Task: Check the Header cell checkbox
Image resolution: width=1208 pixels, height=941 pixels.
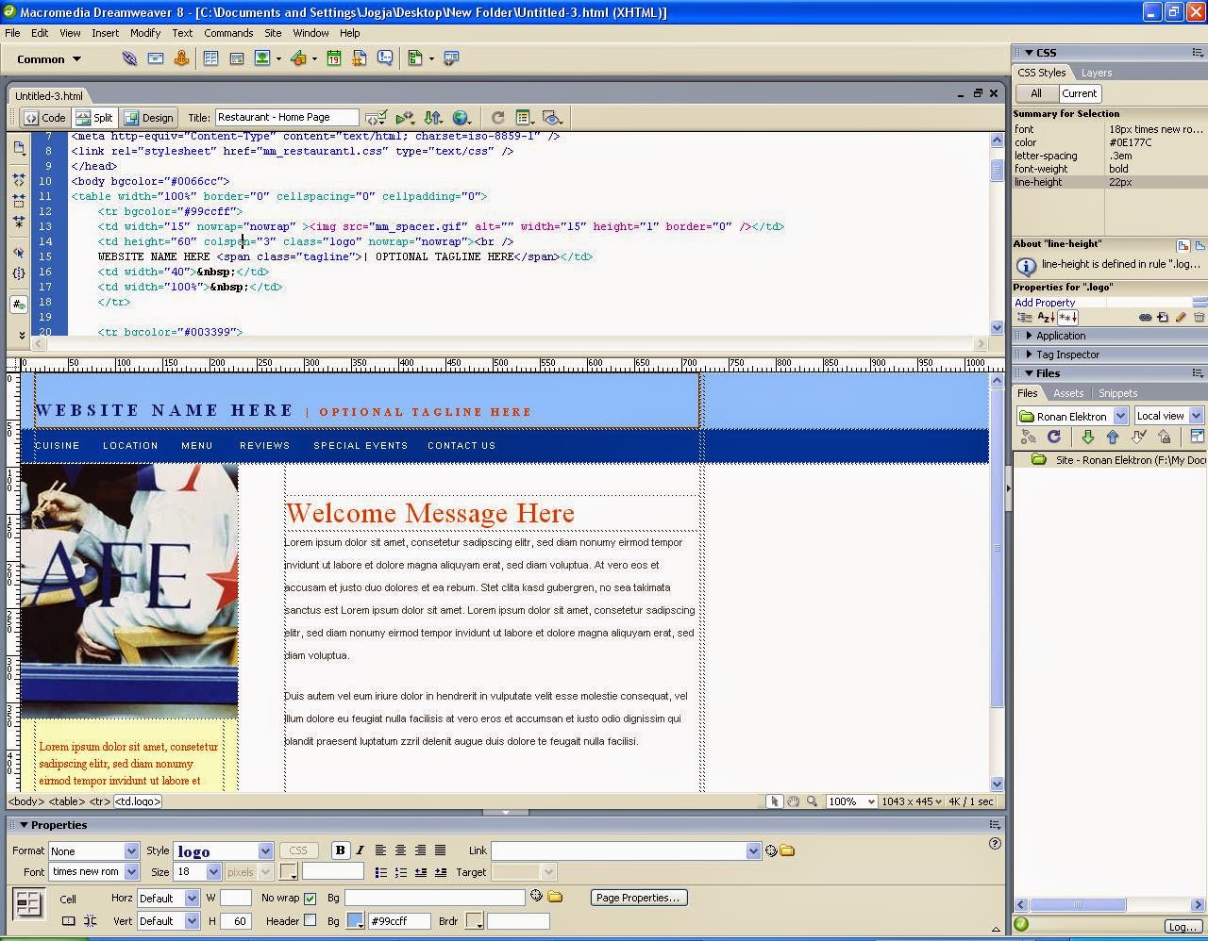Action: point(309,921)
